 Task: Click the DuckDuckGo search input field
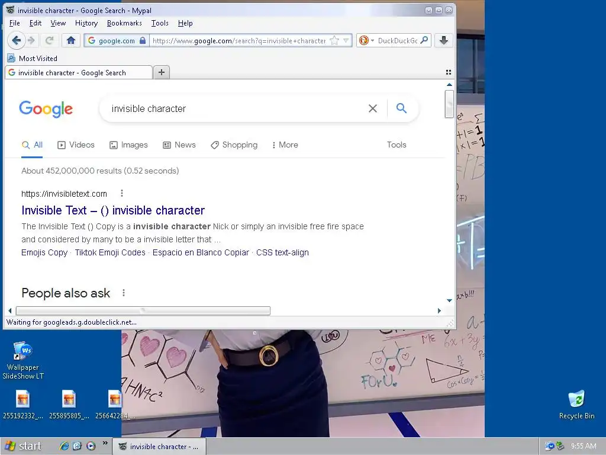tap(397, 41)
